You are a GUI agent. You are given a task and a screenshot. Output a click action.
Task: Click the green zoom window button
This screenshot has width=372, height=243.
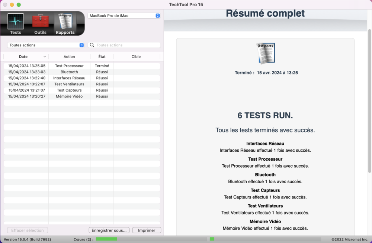click(x=19, y=5)
